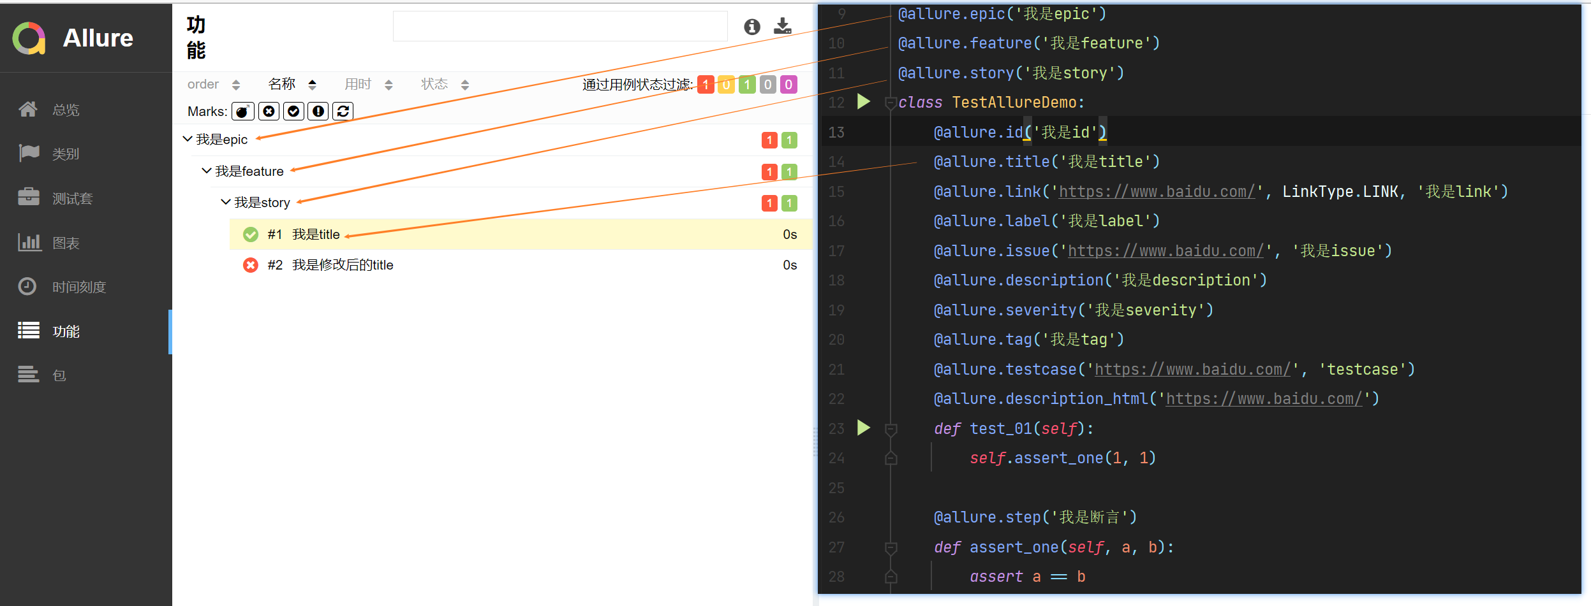1591x606 pixels.
Task: Click the download report icon
Action: (782, 26)
